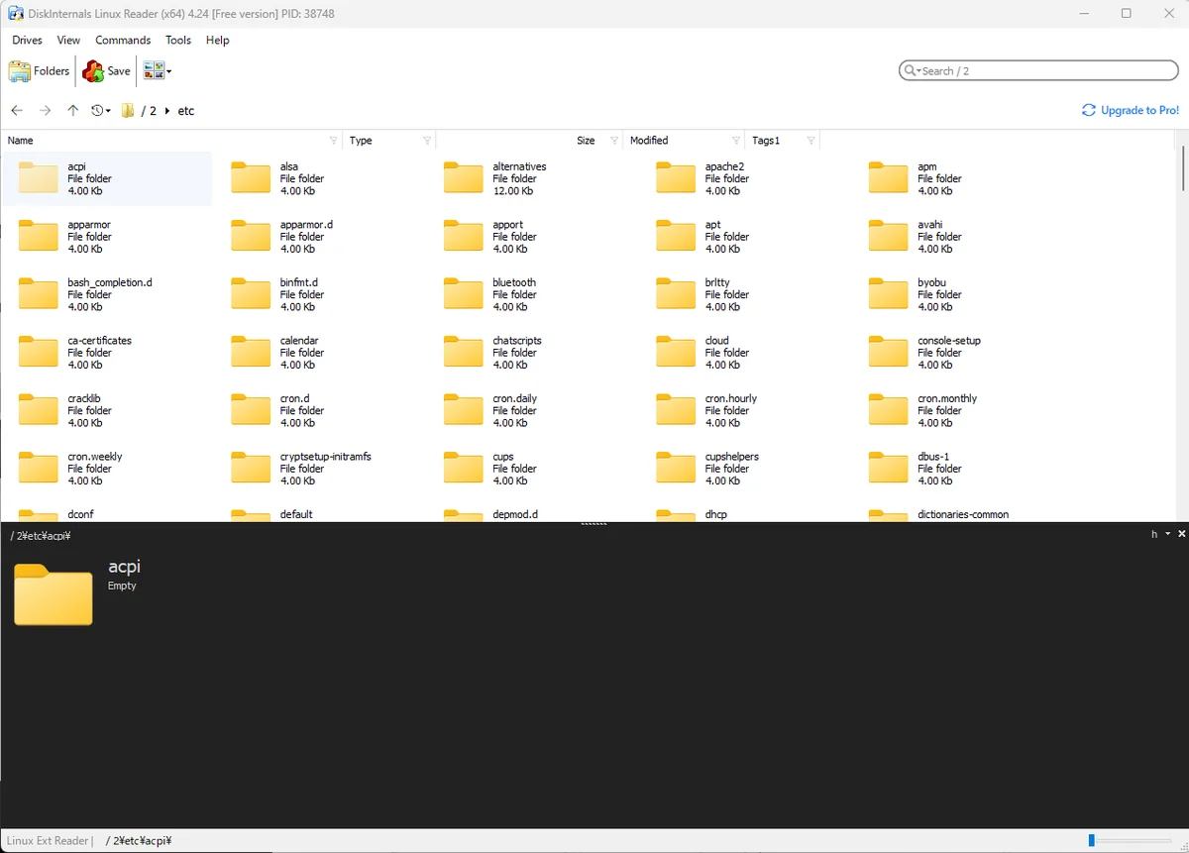
Task: Go forward with the right arrow
Action: (45, 111)
